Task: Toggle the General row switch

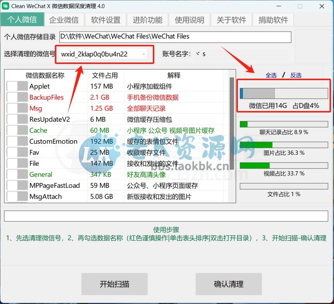Action: [x=17, y=175]
